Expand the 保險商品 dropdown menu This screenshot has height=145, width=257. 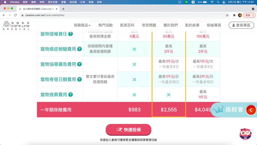point(82,25)
